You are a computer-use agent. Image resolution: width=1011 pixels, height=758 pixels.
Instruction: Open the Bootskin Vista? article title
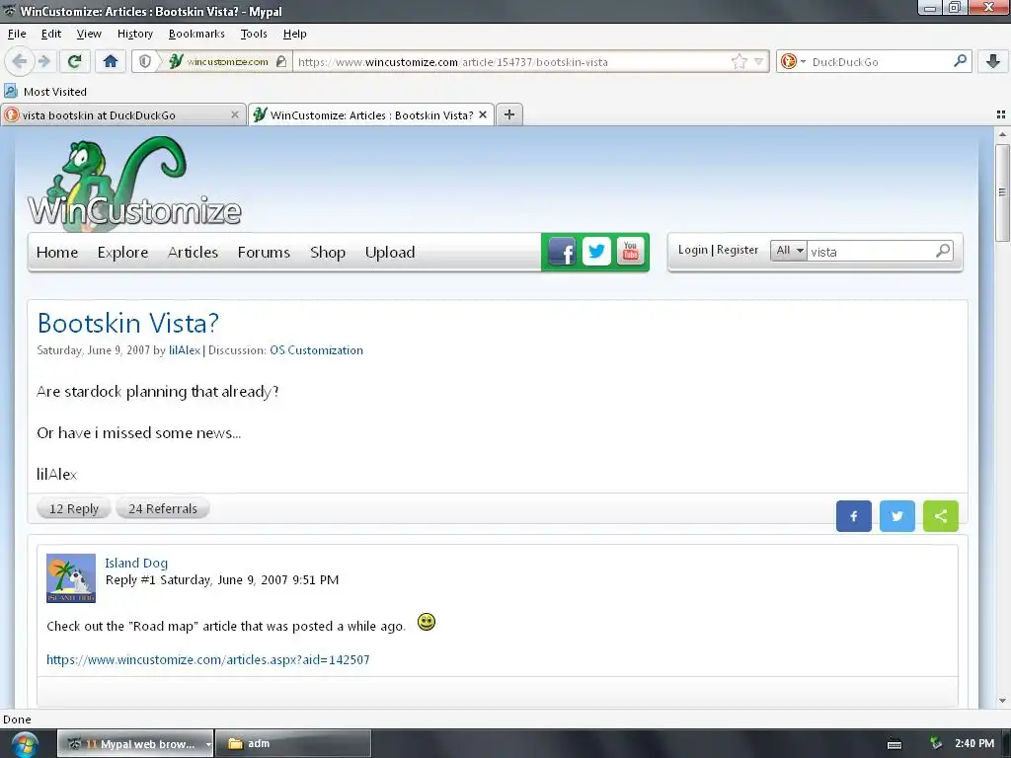tap(127, 323)
